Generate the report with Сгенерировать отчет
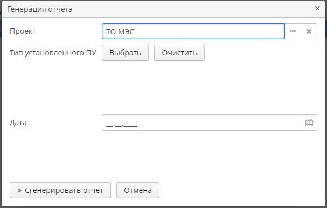 tap(60, 190)
